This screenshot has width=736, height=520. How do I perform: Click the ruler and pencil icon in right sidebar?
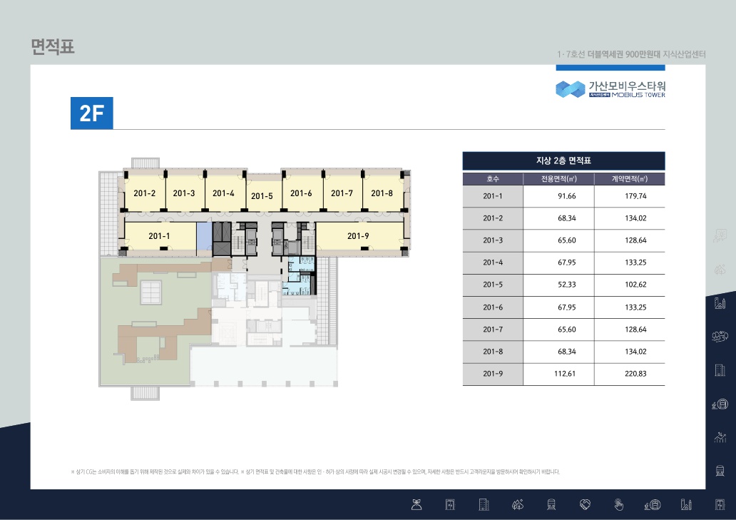(720, 303)
